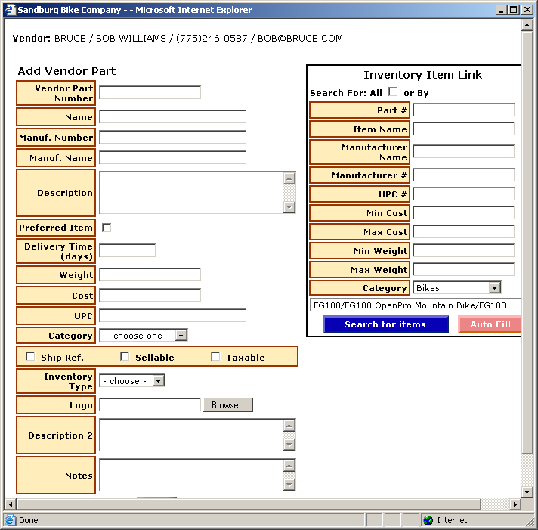
Task: Click the Internet zone globe icon
Action: tap(428, 520)
